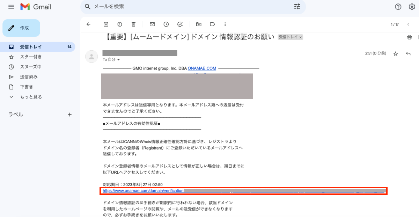Click the 作成 compose button

[21, 28]
